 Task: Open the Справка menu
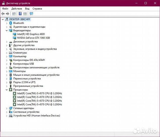click(37, 9)
